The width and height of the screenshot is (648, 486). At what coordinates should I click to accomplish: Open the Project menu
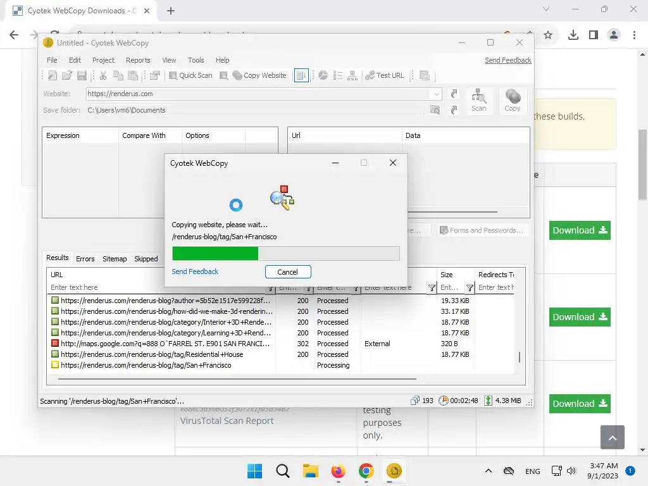click(x=103, y=60)
